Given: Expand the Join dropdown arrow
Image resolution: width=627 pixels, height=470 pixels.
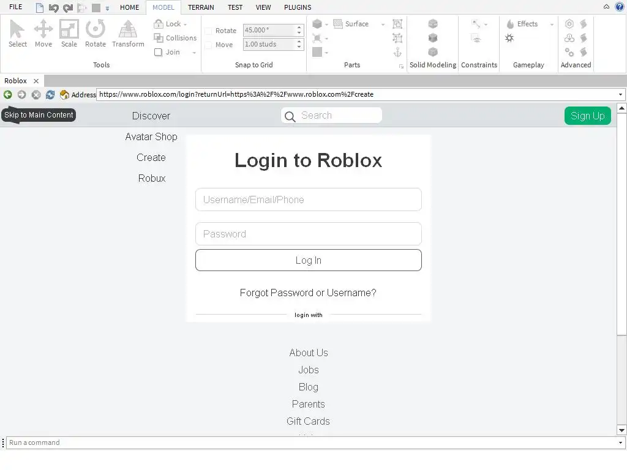Looking at the screenshot, I should coord(194,53).
